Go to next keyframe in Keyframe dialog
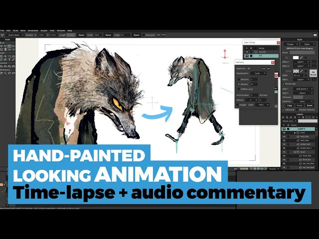 coord(269,69)
